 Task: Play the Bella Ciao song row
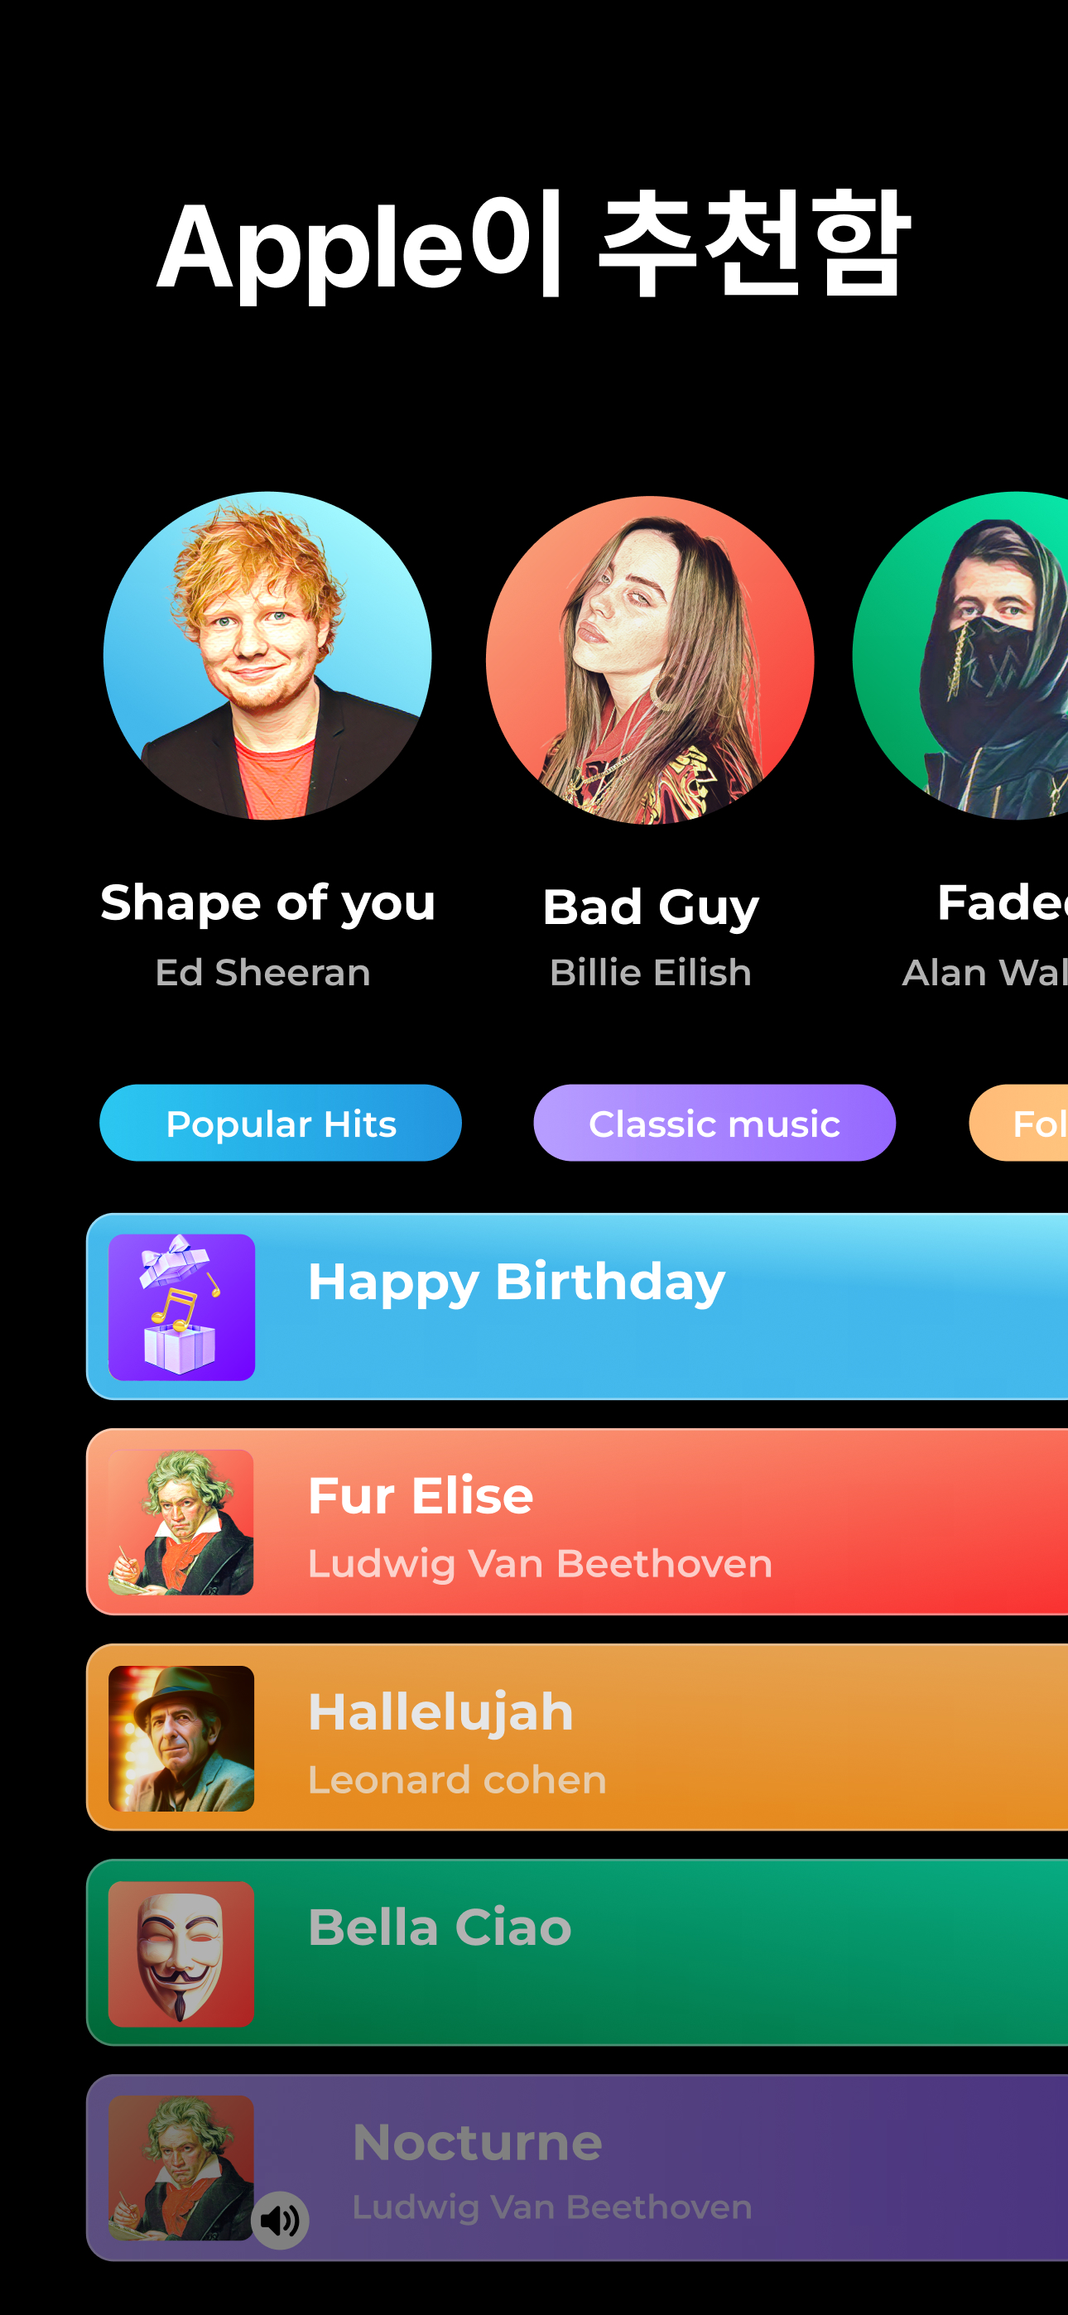tap(577, 1953)
